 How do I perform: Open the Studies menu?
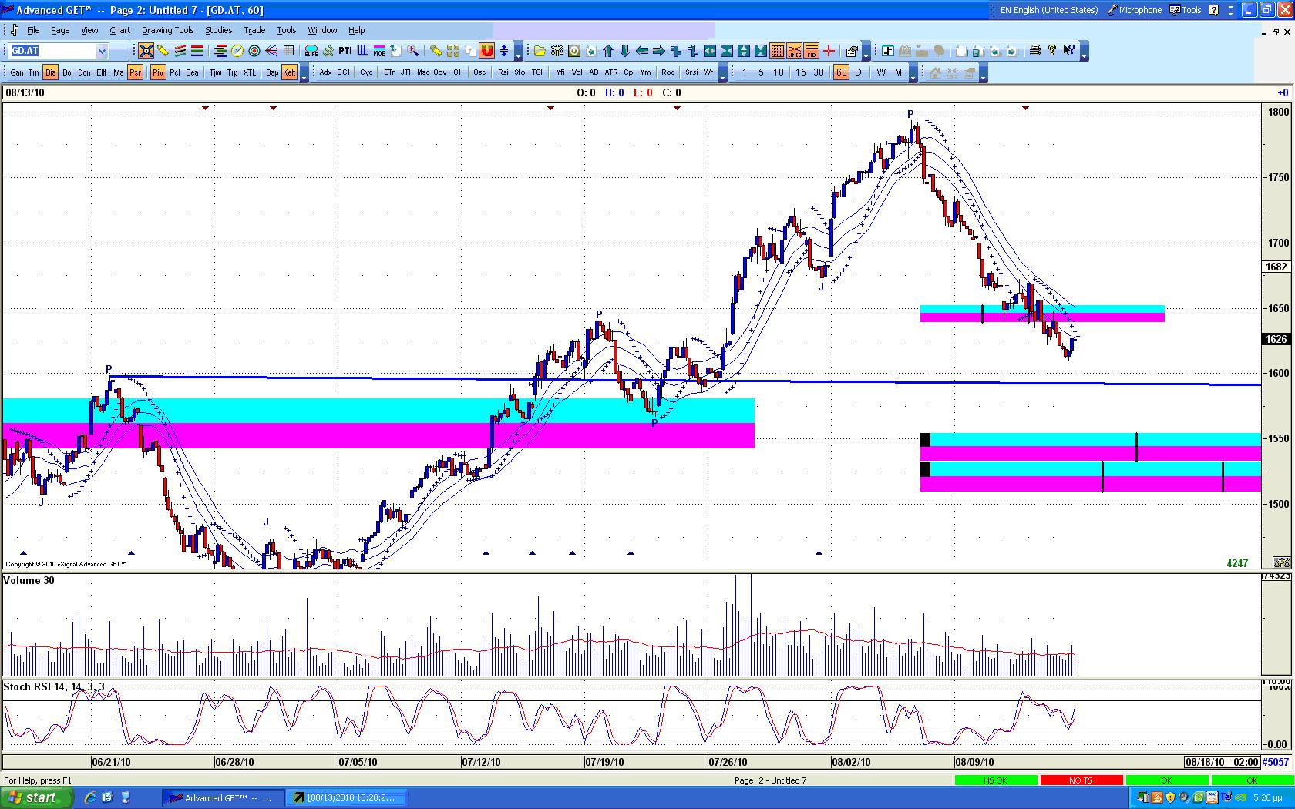tap(218, 30)
